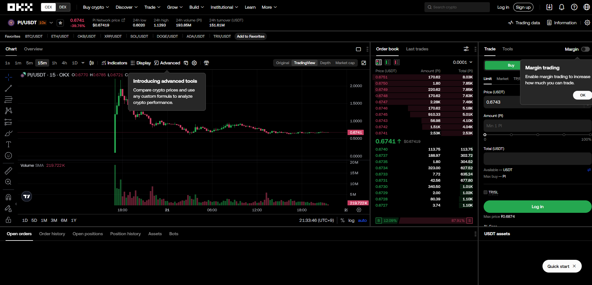Viewport: 592px width, 285px height.
Task: Expand chart to fullscreen
Action: (364, 63)
